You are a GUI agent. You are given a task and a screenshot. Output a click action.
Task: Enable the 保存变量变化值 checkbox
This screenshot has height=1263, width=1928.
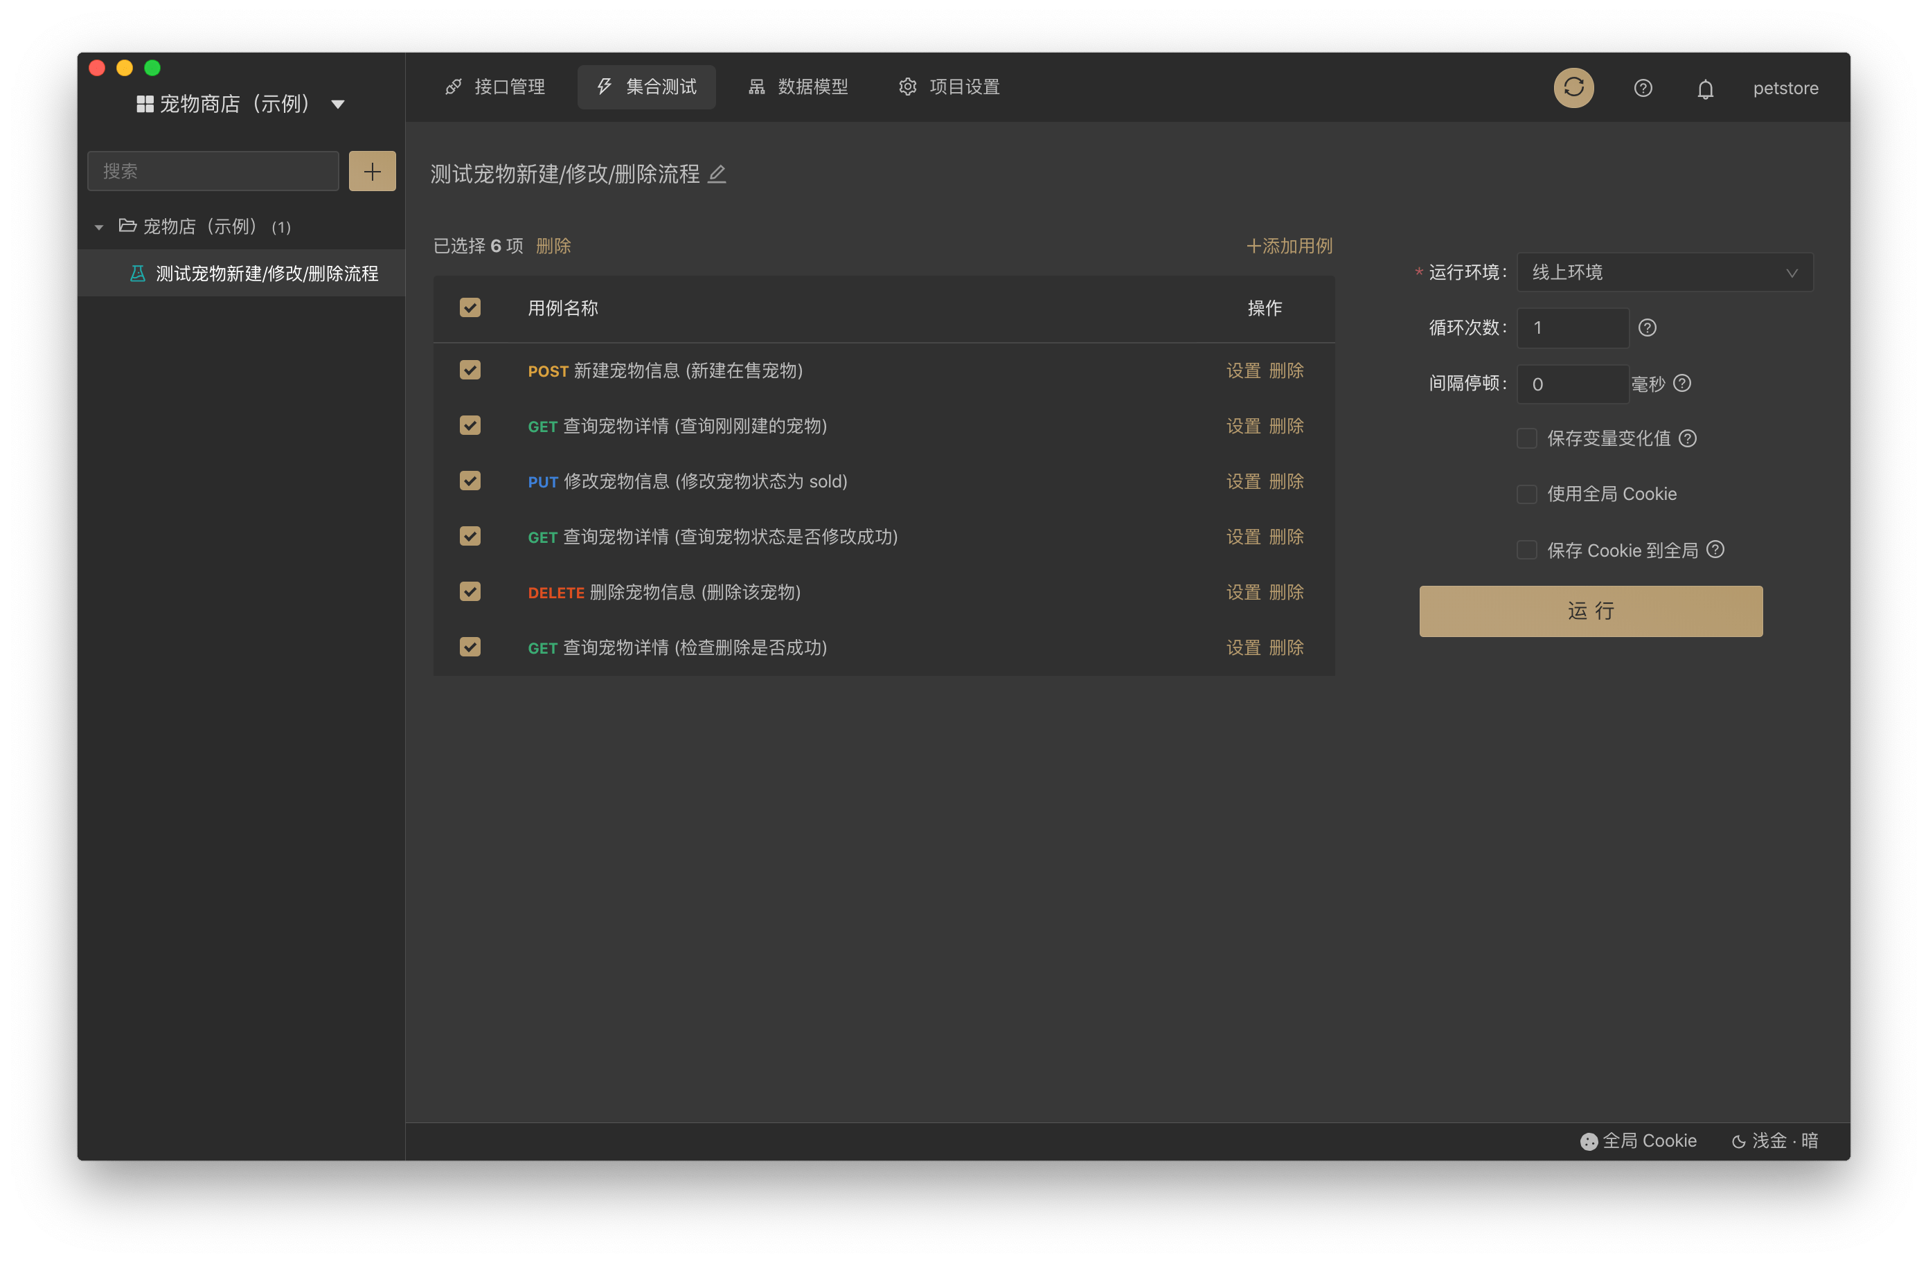pos(1526,438)
